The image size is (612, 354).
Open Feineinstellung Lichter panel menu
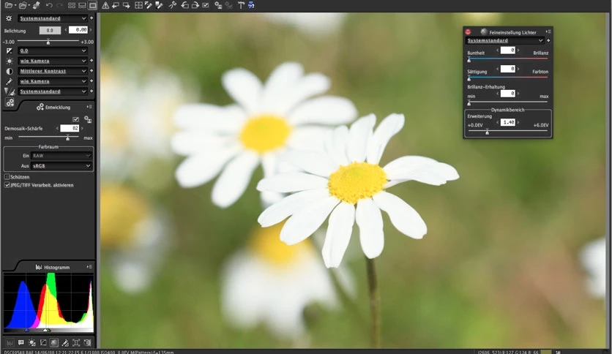click(548, 31)
